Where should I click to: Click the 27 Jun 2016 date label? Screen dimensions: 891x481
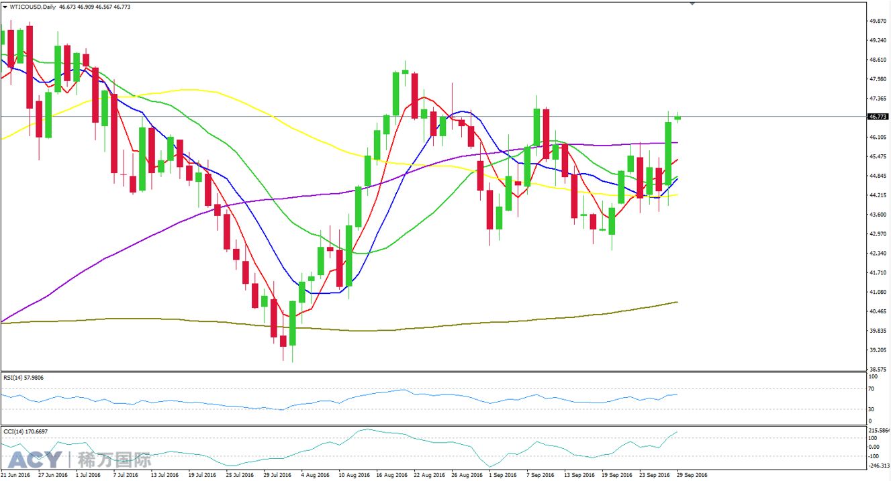53,475
